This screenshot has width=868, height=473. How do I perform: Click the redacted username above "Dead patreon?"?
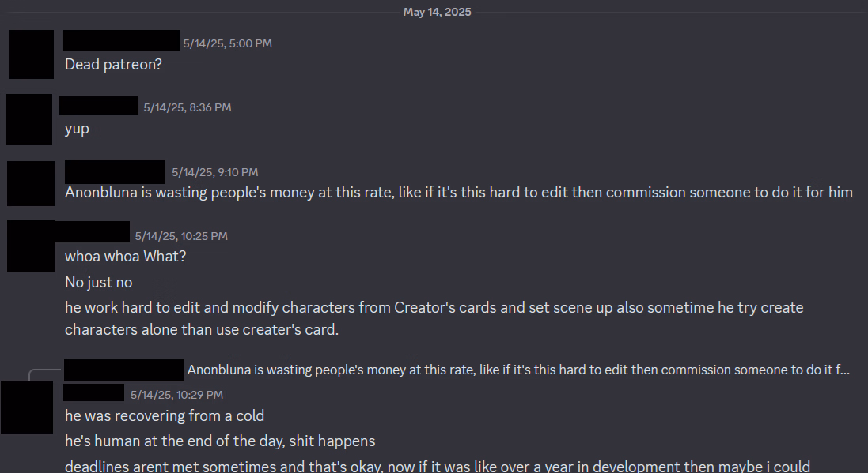[121, 41]
